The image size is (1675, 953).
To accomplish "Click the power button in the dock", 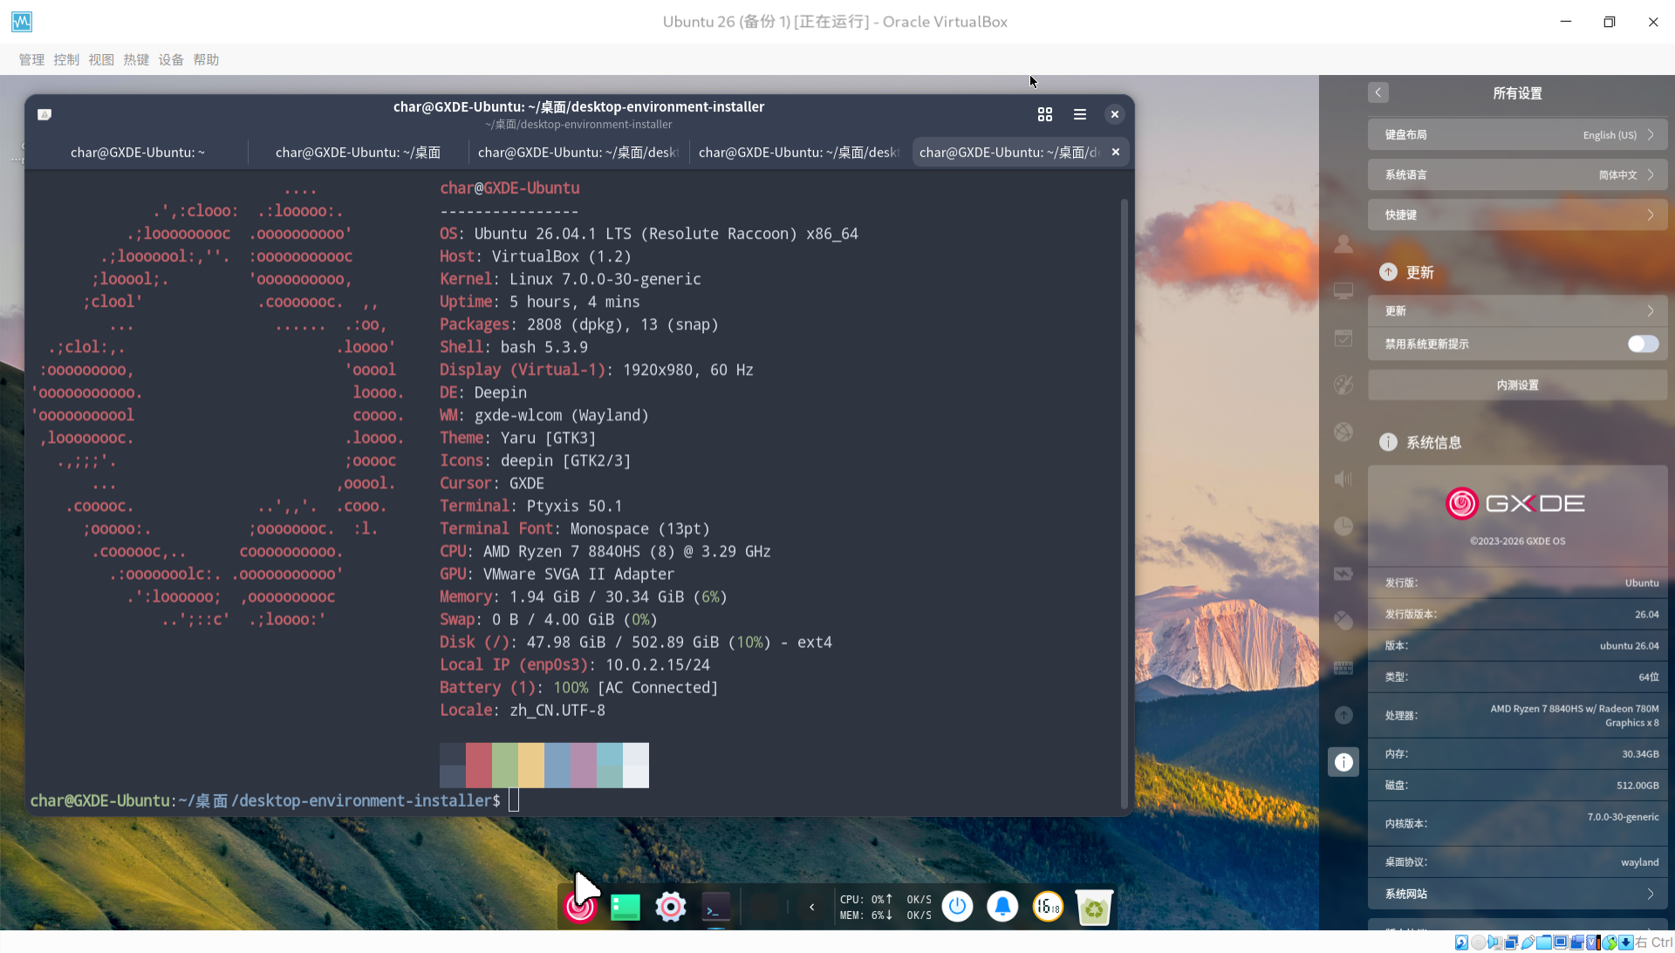I will click(957, 907).
